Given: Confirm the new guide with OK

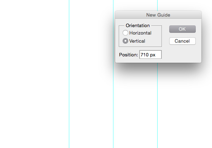Looking at the screenshot, I should point(182,29).
